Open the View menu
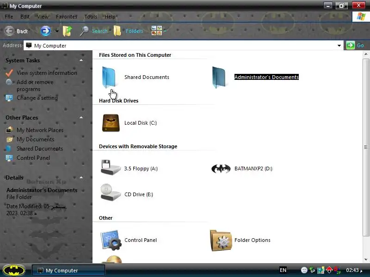The image size is (370, 277). pos(43,17)
